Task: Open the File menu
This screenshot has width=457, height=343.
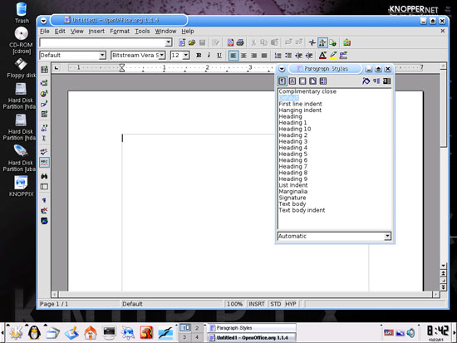Action: [45, 32]
